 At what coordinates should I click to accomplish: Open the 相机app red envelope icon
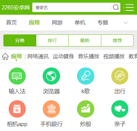[17, 109]
